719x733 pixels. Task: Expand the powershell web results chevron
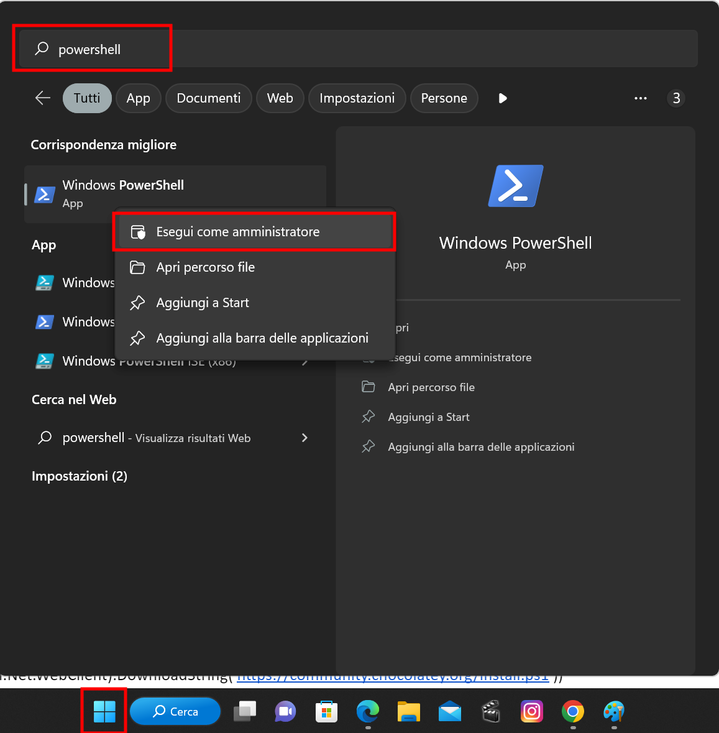pyautogui.click(x=305, y=438)
